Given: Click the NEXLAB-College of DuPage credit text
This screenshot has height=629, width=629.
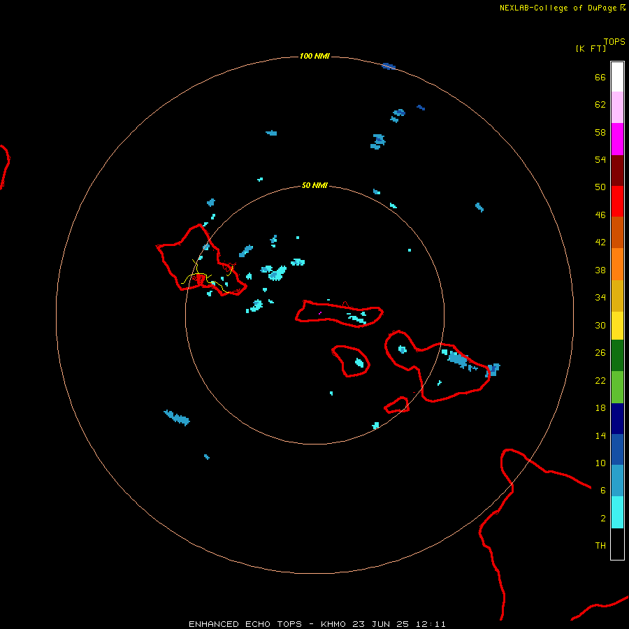Looking at the screenshot, I should coord(558,8).
